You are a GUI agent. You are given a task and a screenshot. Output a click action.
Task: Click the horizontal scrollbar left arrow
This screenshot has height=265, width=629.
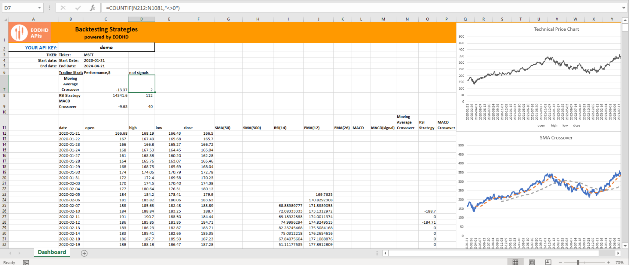(x=385, y=253)
